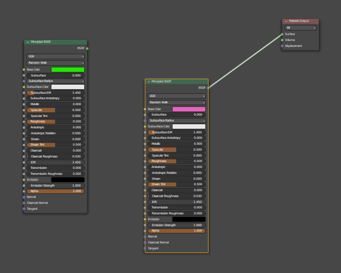Click IOR field in green node

(x=56, y=162)
